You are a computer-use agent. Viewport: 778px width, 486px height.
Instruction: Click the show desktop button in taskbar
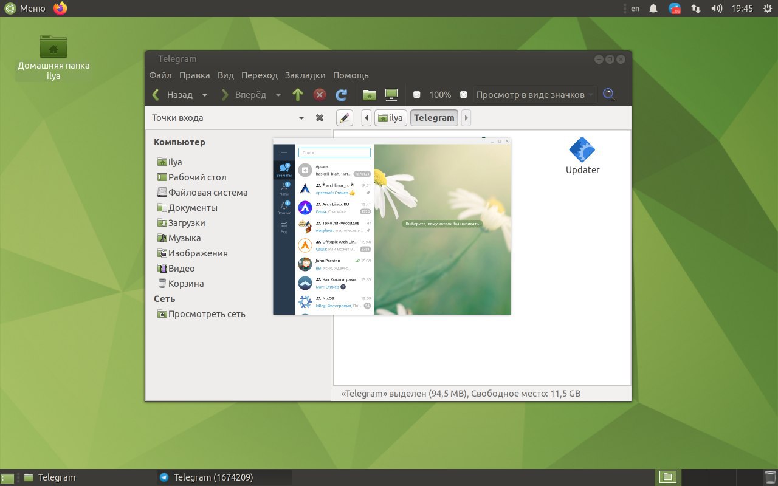[x=7, y=478]
